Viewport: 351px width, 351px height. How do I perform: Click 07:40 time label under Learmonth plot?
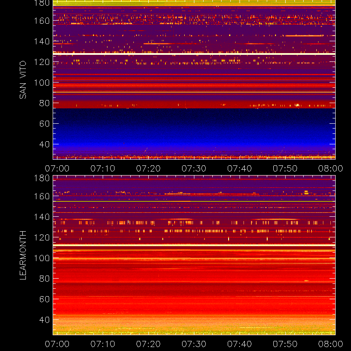tap(240, 344)
